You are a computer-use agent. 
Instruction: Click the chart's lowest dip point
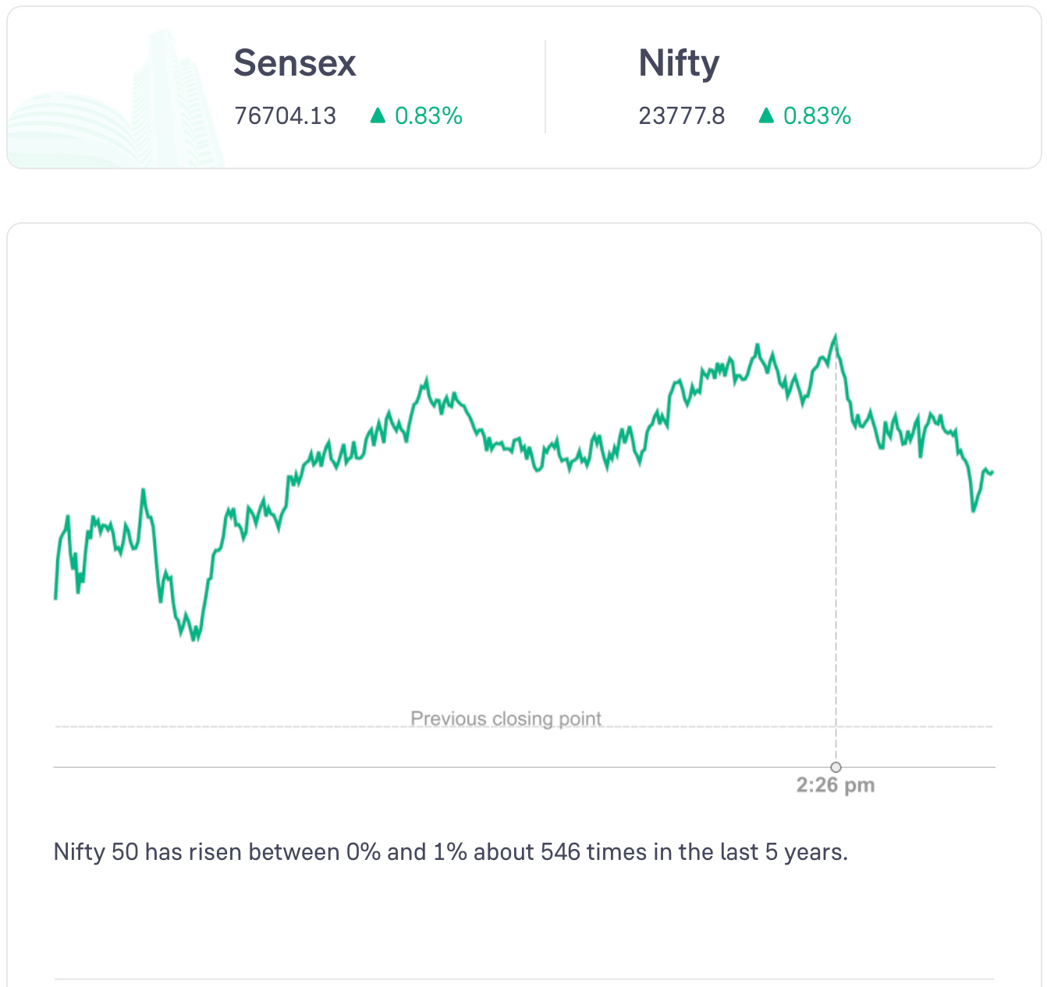(194, 639)
